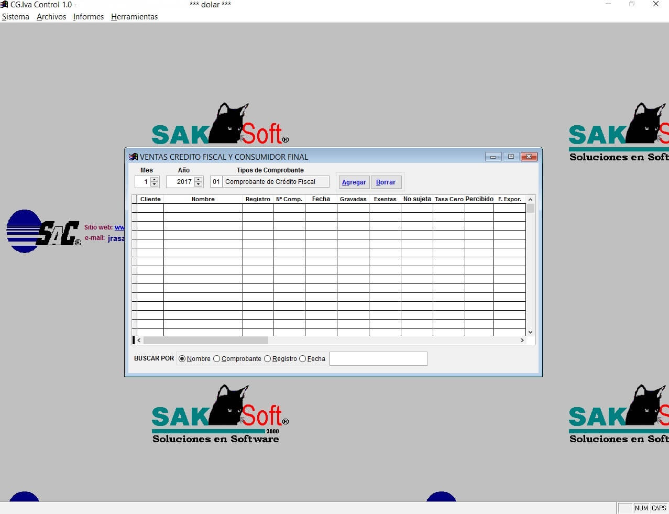Screen dimensions: 669x514
Task: Click the Exentas column header
Action: [385, 199]
